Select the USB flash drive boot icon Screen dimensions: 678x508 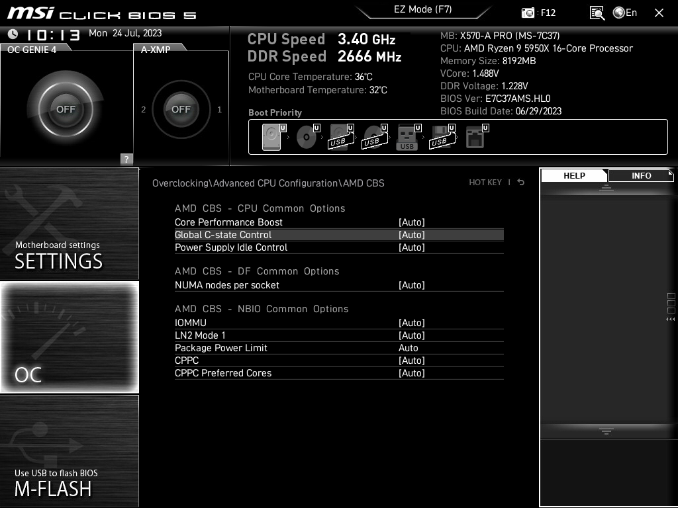coord(407,136)
